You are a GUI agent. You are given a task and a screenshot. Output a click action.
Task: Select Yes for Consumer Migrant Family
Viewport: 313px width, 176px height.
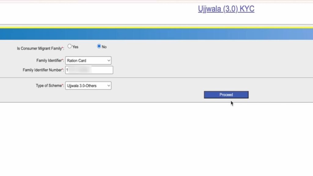tap(69, 46)
